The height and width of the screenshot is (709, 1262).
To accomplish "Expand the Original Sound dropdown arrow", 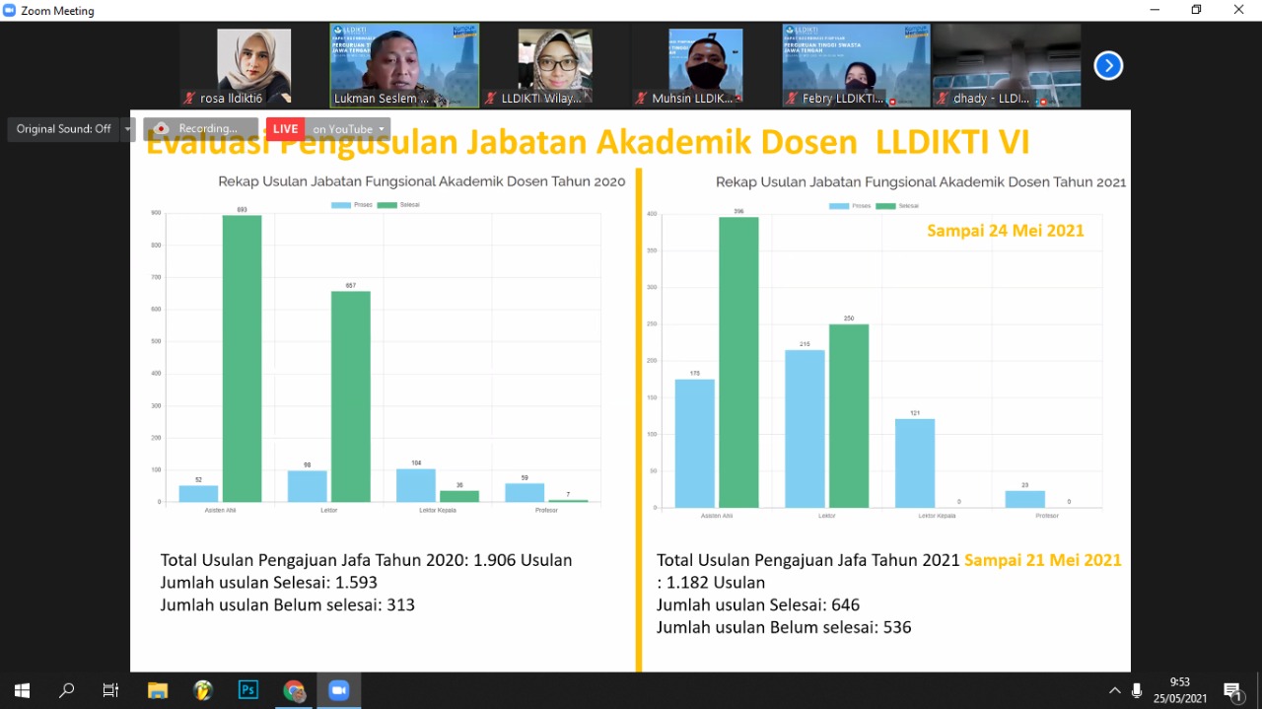I will tap(128, 129).
